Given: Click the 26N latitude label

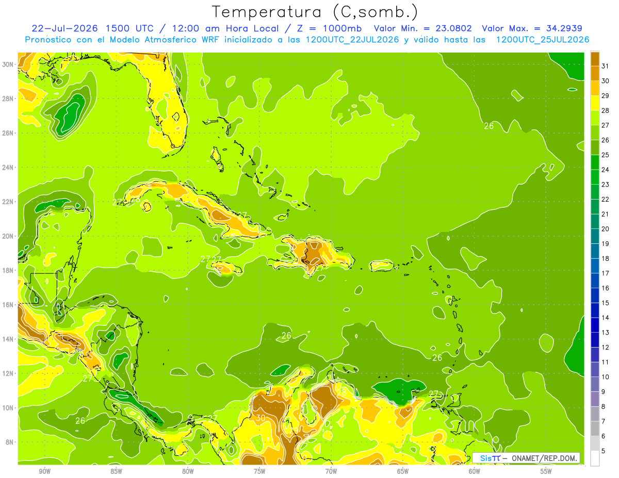Looking at the screenshot, I should click(x=8, y=133).
